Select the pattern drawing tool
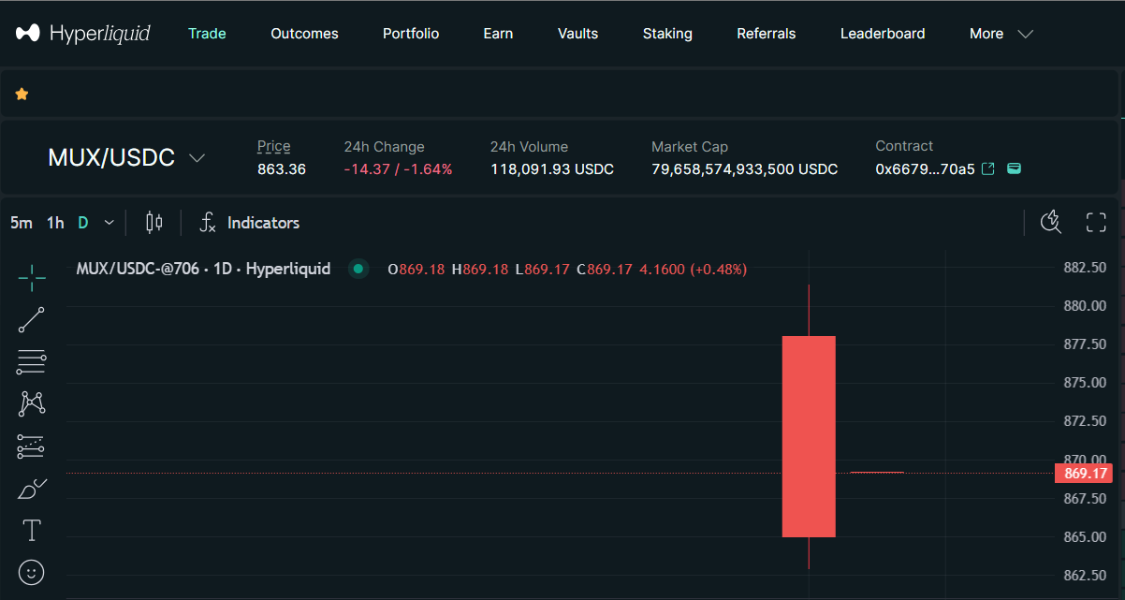Viewport: 1125px width, 600px height. tap(32, 403)
